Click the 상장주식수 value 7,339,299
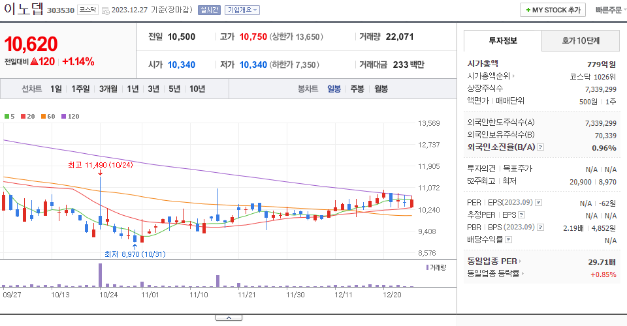627x326 pixels. [601, 89]
